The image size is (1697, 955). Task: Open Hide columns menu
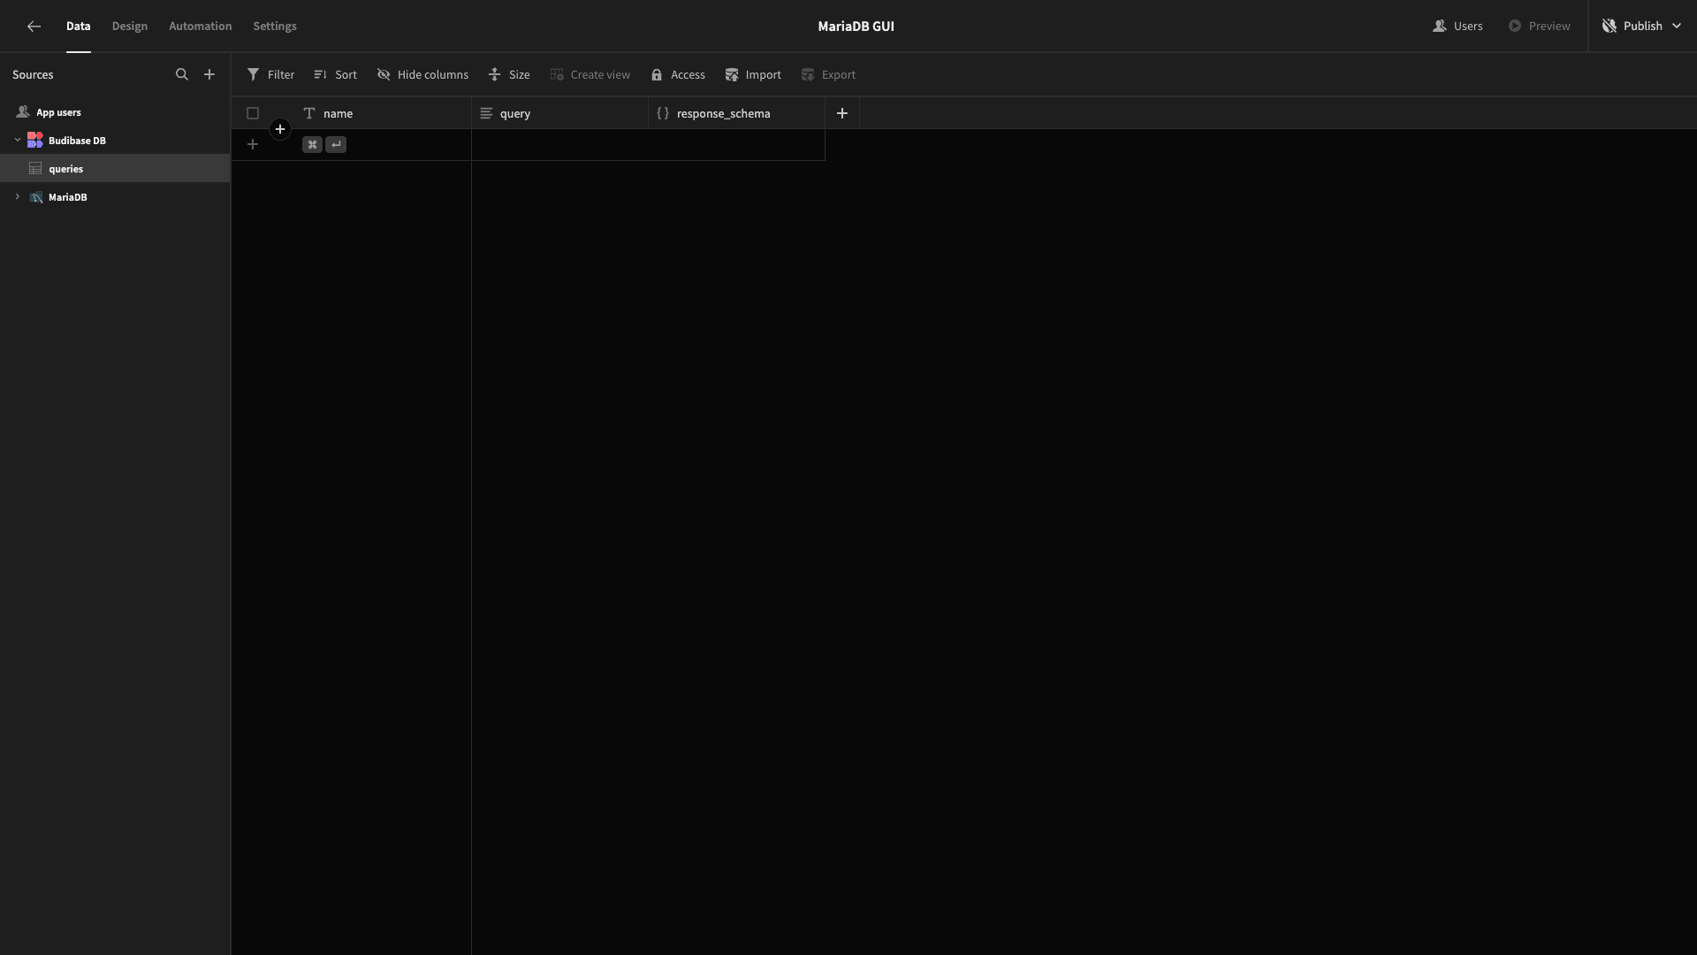422,75
